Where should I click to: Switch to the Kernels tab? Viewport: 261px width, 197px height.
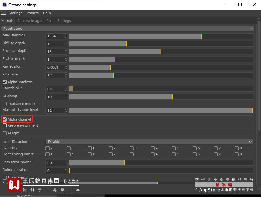[7, 21]
